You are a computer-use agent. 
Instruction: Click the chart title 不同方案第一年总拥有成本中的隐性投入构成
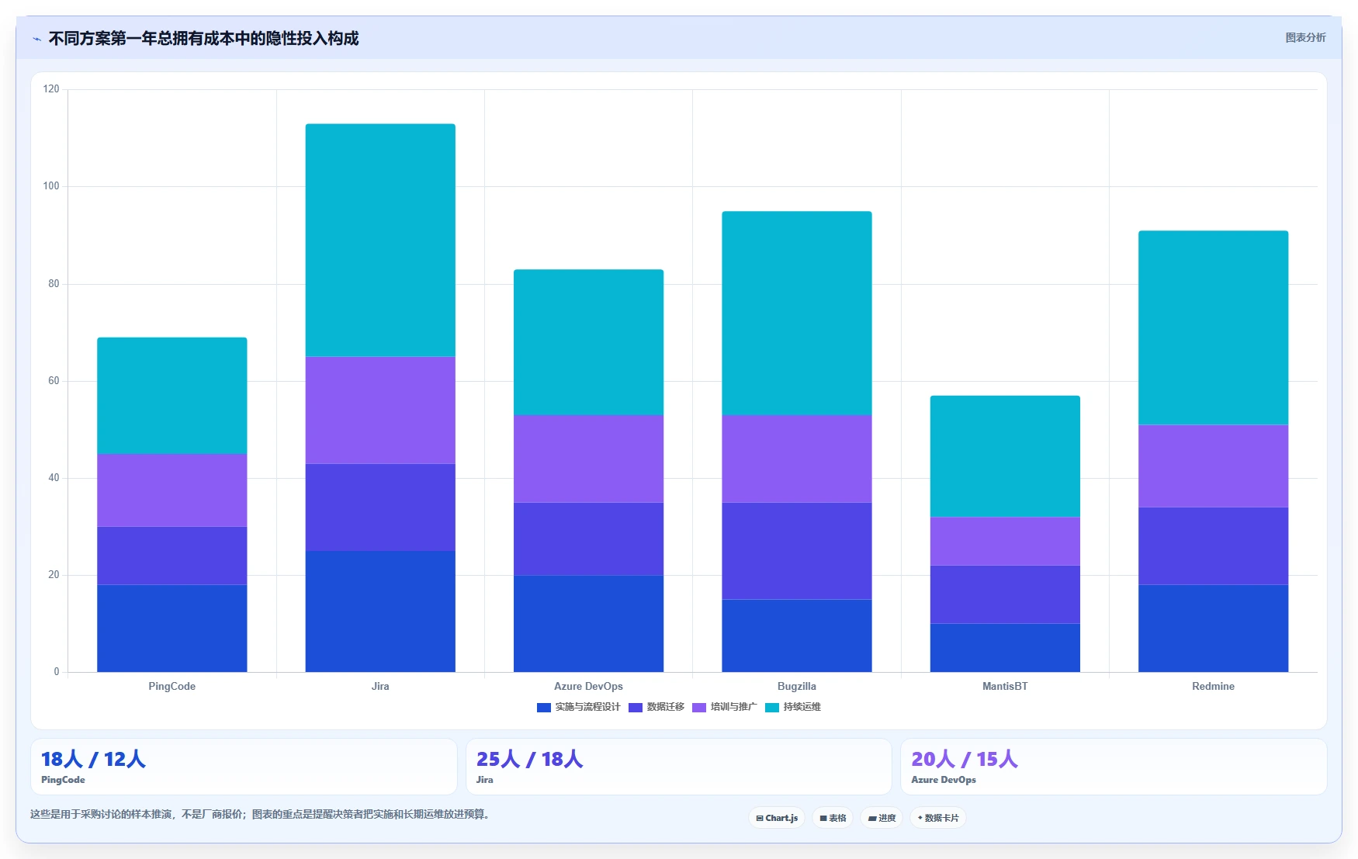click(204, 39)
